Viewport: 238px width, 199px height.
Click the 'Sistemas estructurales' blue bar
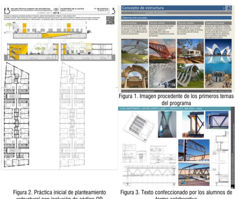pos(176,18)
